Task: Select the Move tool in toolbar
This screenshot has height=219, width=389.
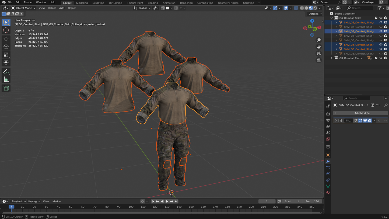Action: pyautogui.click(x=6, y=39)
